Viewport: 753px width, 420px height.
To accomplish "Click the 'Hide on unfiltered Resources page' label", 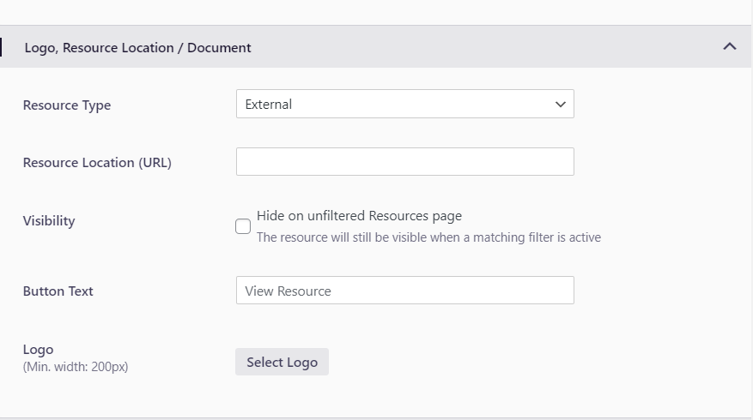I will [x=359, y=216].
